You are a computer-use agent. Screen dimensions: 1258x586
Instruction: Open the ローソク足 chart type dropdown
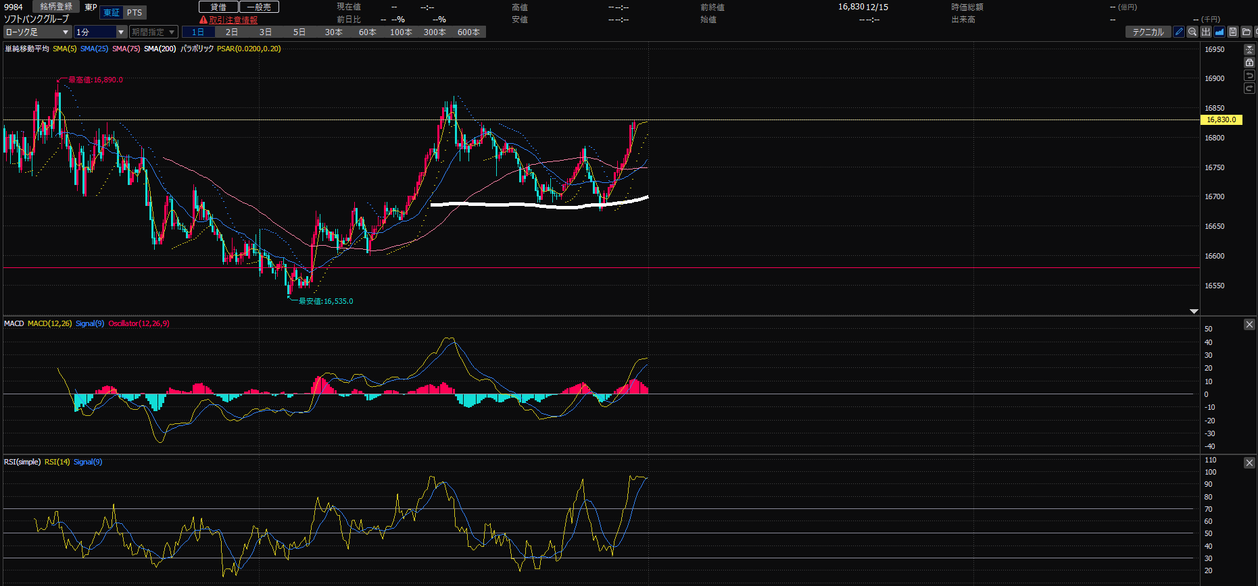(x=37, y=32)
